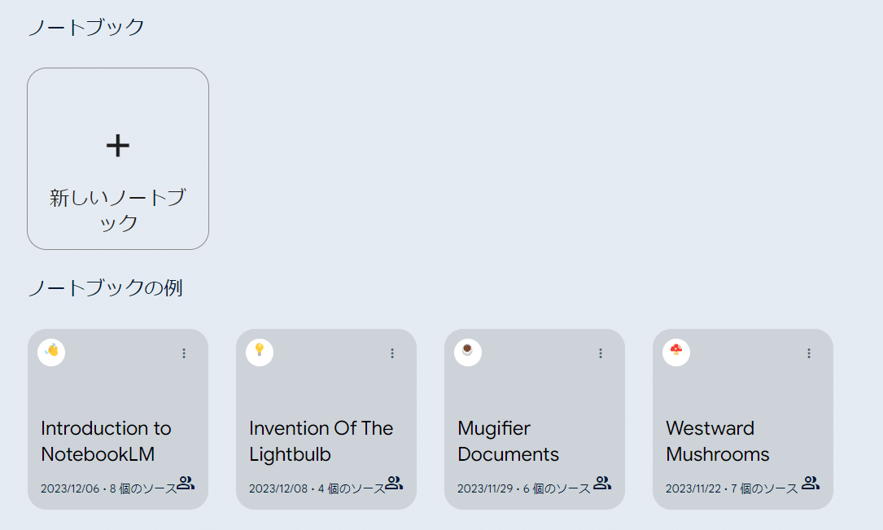Open the three-dot menu on Invention Of The Lightbulb

click(x=392, y=353)
